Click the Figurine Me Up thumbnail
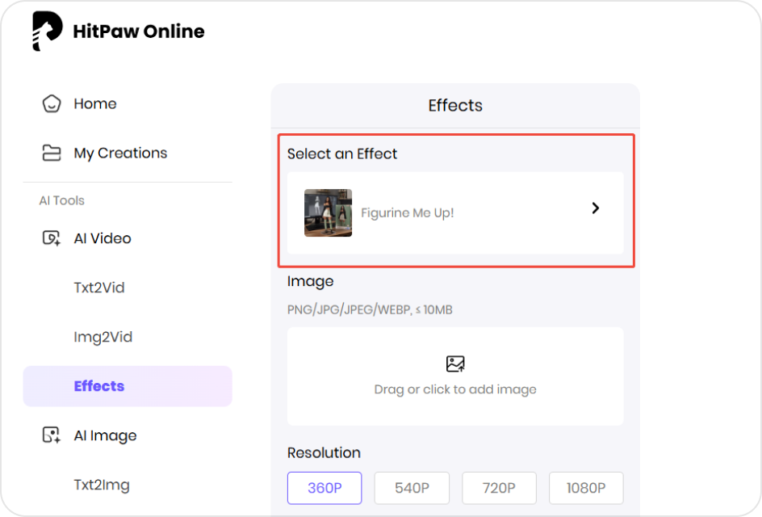Image resolution: width=762 pixels, height=517 pixels. [x=328, y=212]
